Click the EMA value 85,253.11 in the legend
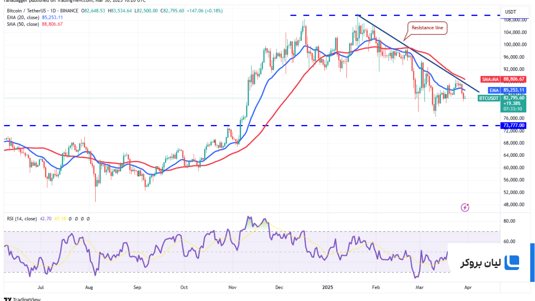535x301 pixels. tap(52, 17)
